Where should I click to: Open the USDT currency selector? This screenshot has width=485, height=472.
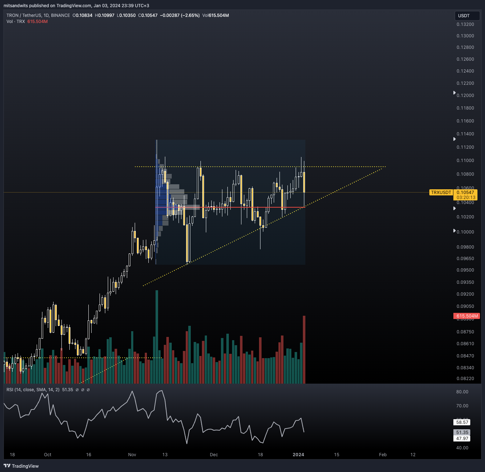(x=467, y=16)
